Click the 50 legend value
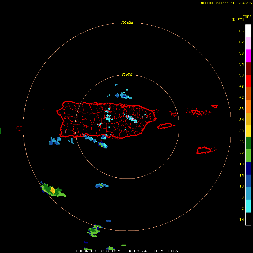253x253 pixels. click(241, 75)
